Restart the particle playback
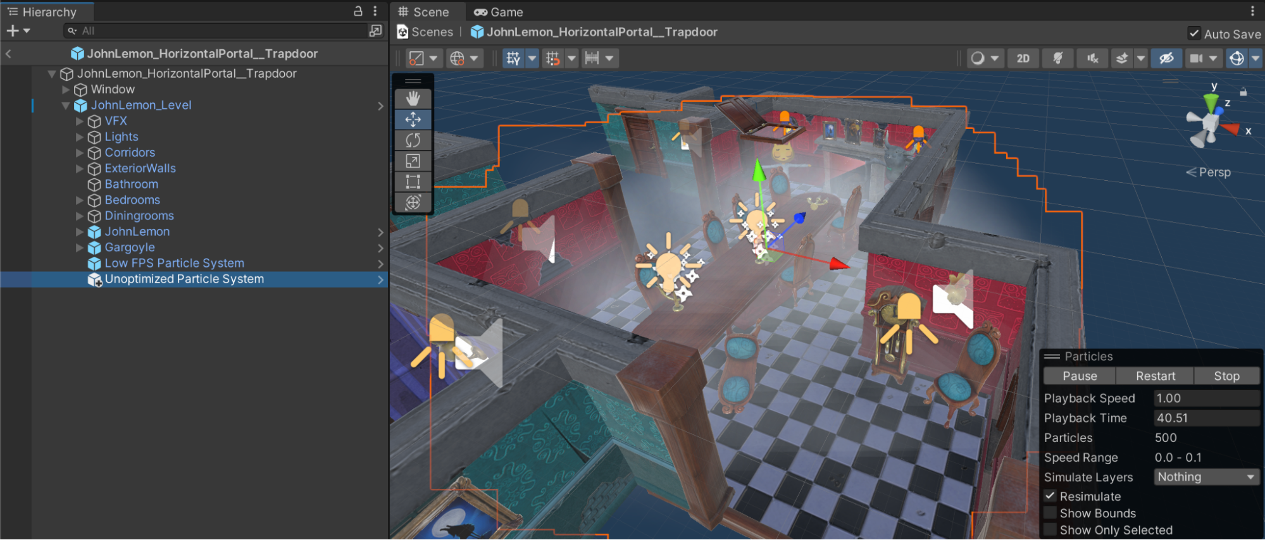The width and height of the screenshot is (1265, 540). [1155, 376]
